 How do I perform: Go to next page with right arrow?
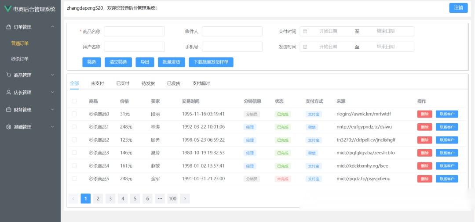click(185, 198)
